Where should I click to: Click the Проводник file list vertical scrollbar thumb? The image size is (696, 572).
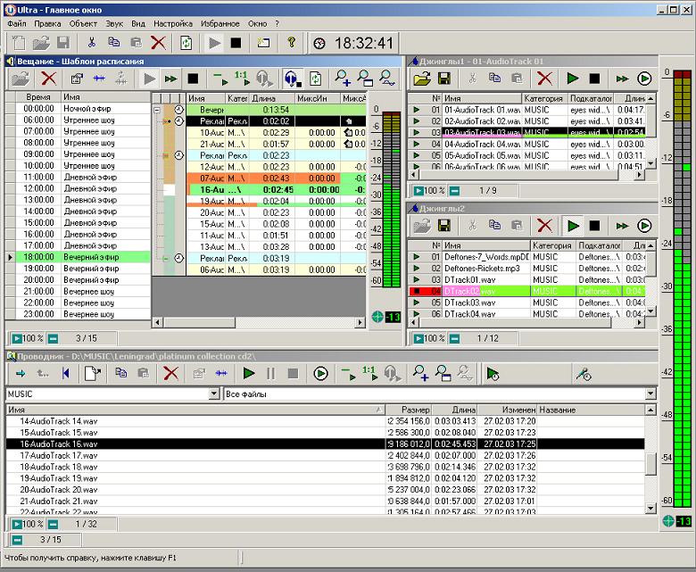(650, 463)
